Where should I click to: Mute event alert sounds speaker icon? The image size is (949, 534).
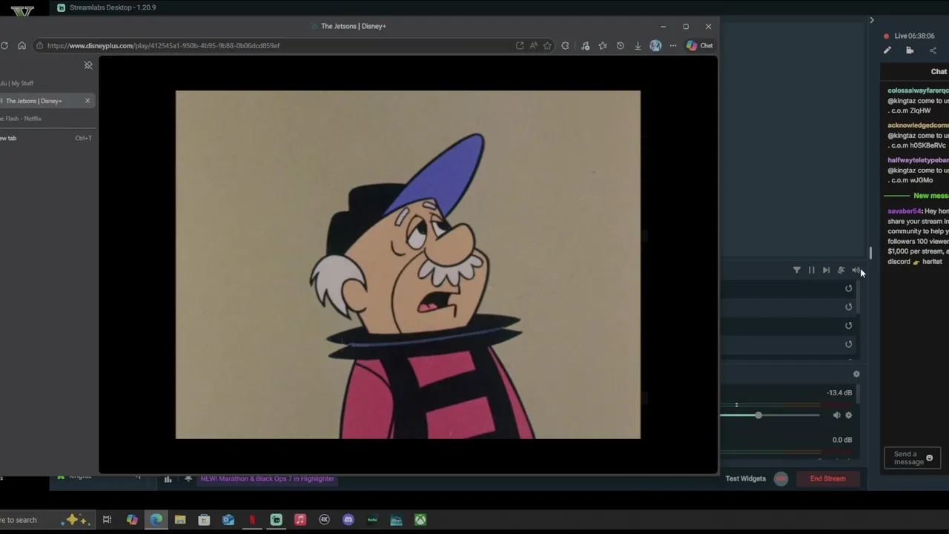(855, 270)
